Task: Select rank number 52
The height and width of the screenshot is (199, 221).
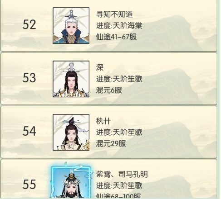Action: (29, 24)
